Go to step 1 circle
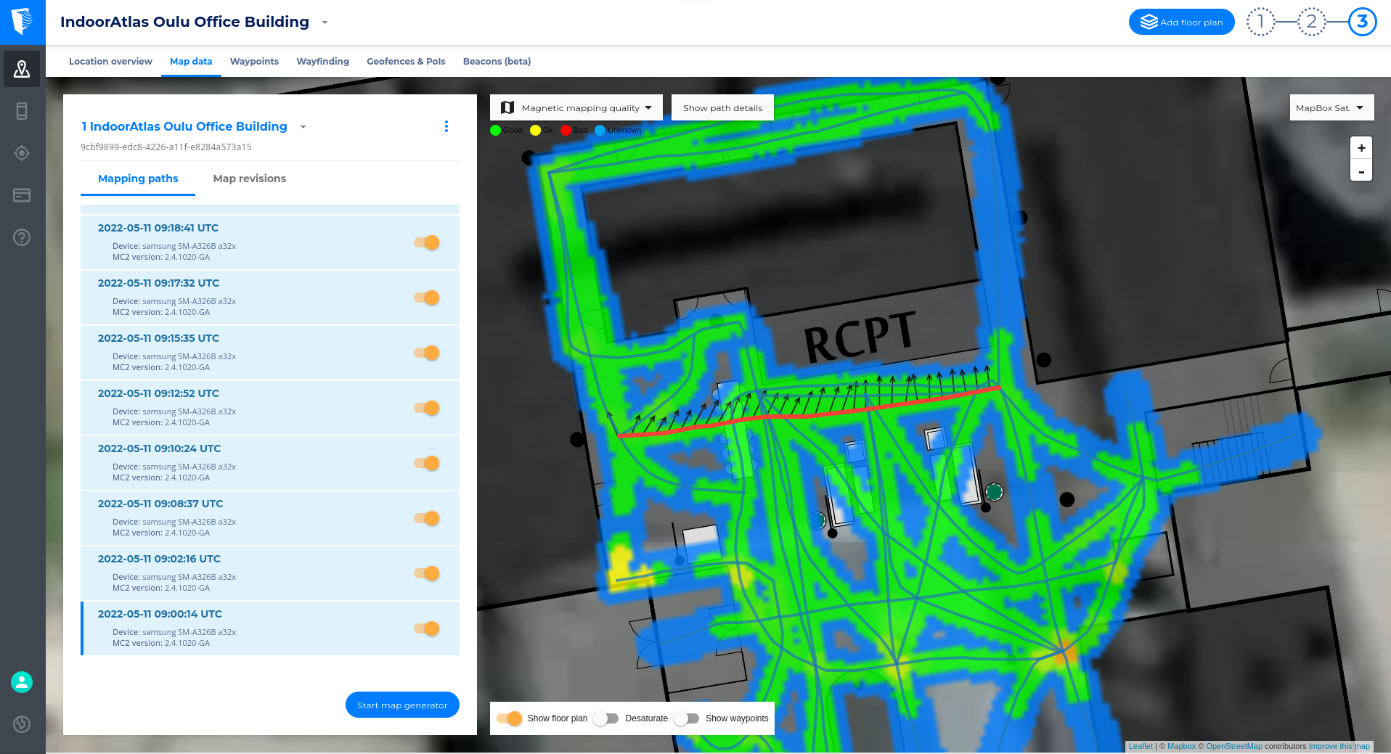This screenshot has height=754, width=1391. click(x=1261, y=22)
